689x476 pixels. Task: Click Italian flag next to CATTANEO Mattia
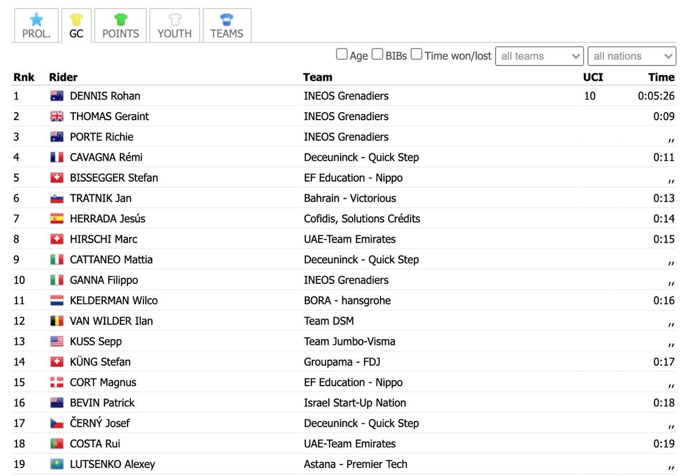(x=57, y=260)
